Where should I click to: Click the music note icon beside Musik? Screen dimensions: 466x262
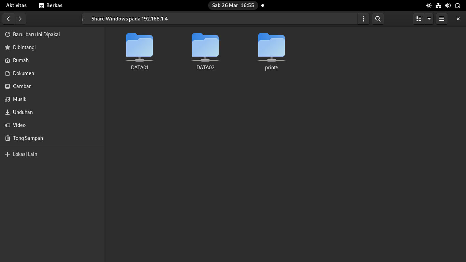point(8,99)
